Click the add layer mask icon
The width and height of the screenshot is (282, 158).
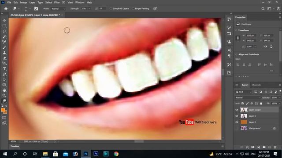click(x=253, y=147)
